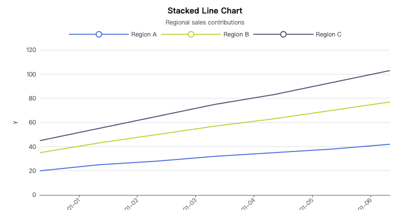Click the 01-06 x-axis date label

[365, 204]
